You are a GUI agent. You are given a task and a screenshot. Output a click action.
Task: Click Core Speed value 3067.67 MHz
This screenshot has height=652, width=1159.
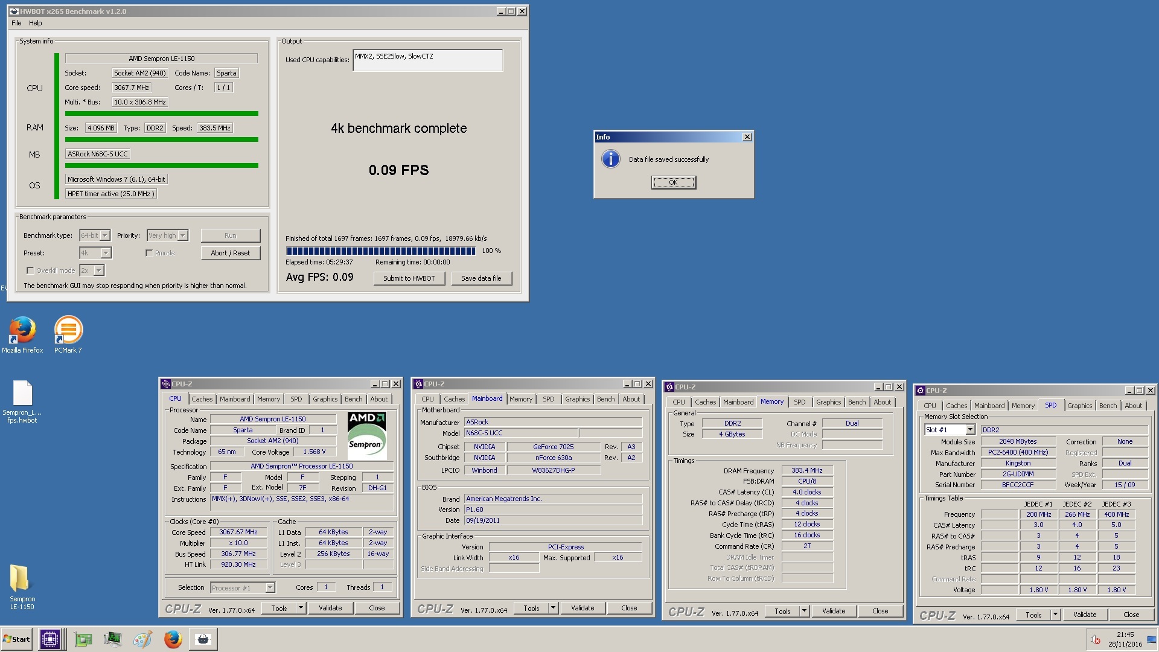click(x=238, y=532)
